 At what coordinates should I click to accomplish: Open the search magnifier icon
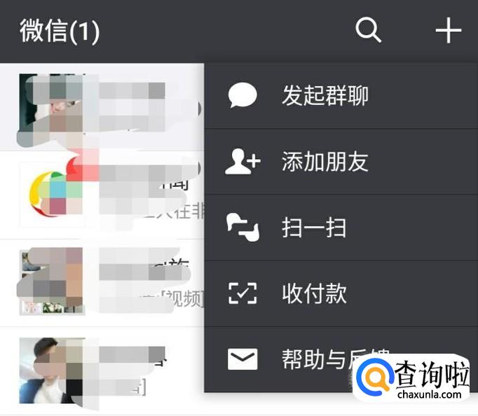[368, 30]
